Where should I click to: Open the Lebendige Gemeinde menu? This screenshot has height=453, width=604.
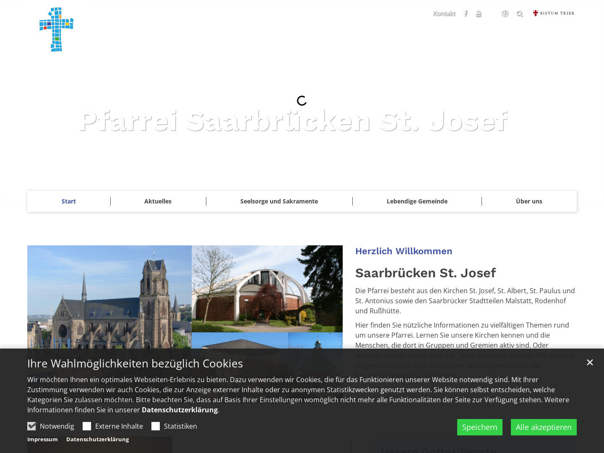pyautogui.click(x=417, y=201)
